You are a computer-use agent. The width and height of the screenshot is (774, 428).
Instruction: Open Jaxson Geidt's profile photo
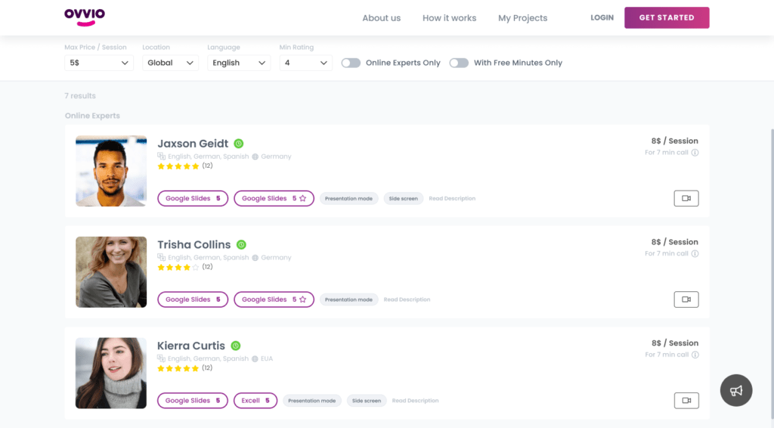click(111, 171)
